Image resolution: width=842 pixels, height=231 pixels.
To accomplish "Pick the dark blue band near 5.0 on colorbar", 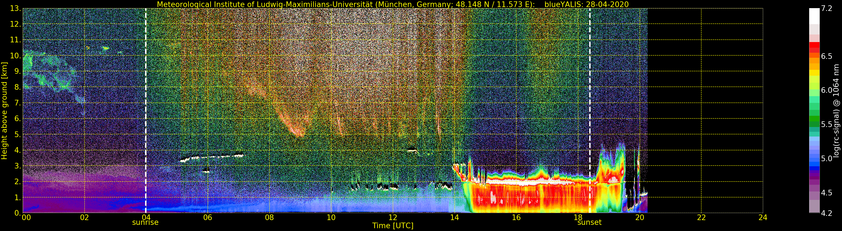I will 814,168.
